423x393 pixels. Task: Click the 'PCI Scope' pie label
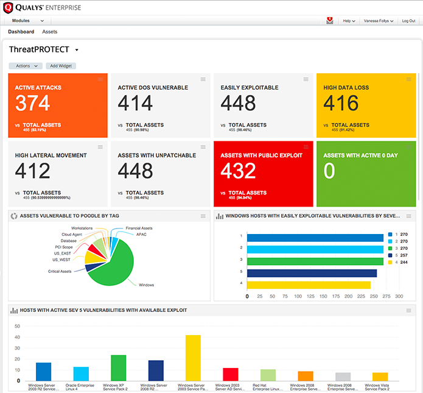(x=64, y=247)
